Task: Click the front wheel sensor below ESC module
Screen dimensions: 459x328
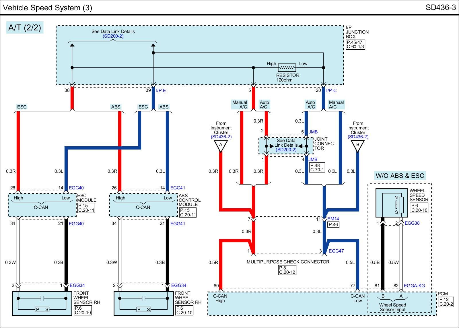Action: coord(42,303)
